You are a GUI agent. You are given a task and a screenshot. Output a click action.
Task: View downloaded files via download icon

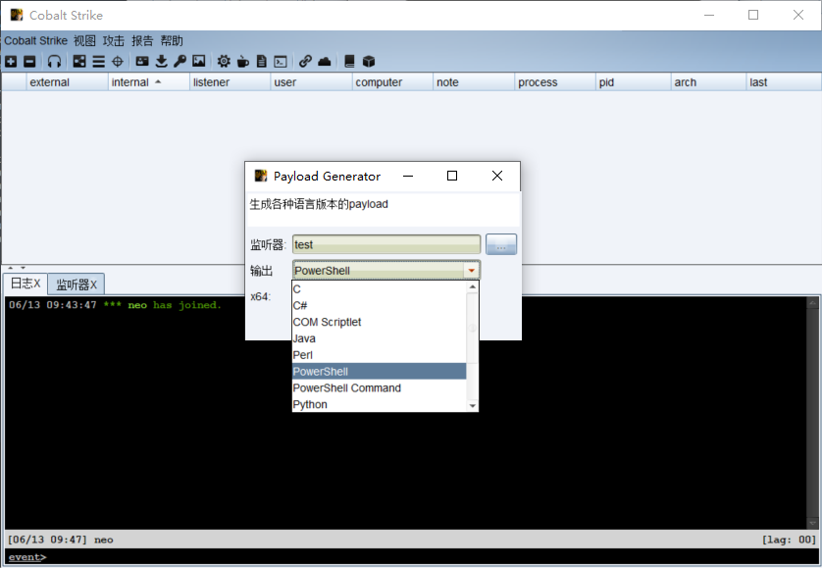[162, 62]
